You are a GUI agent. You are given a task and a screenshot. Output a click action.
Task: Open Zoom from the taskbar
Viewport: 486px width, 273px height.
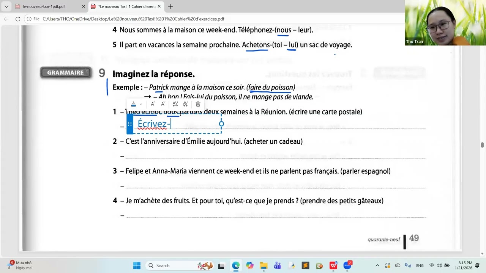click(347, 265)
